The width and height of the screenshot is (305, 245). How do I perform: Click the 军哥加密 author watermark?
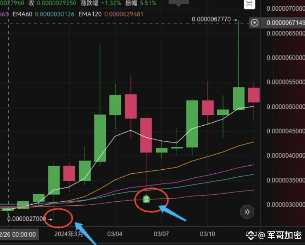coord(284,235)
